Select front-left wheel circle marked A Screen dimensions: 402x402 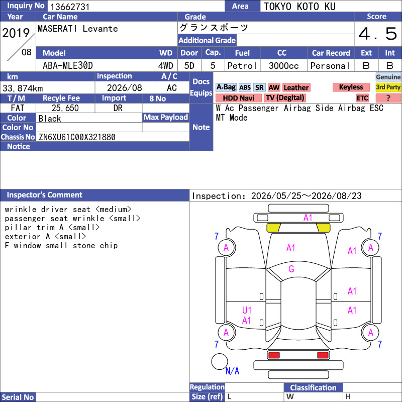pyautogui.click(x=227, y=247)
